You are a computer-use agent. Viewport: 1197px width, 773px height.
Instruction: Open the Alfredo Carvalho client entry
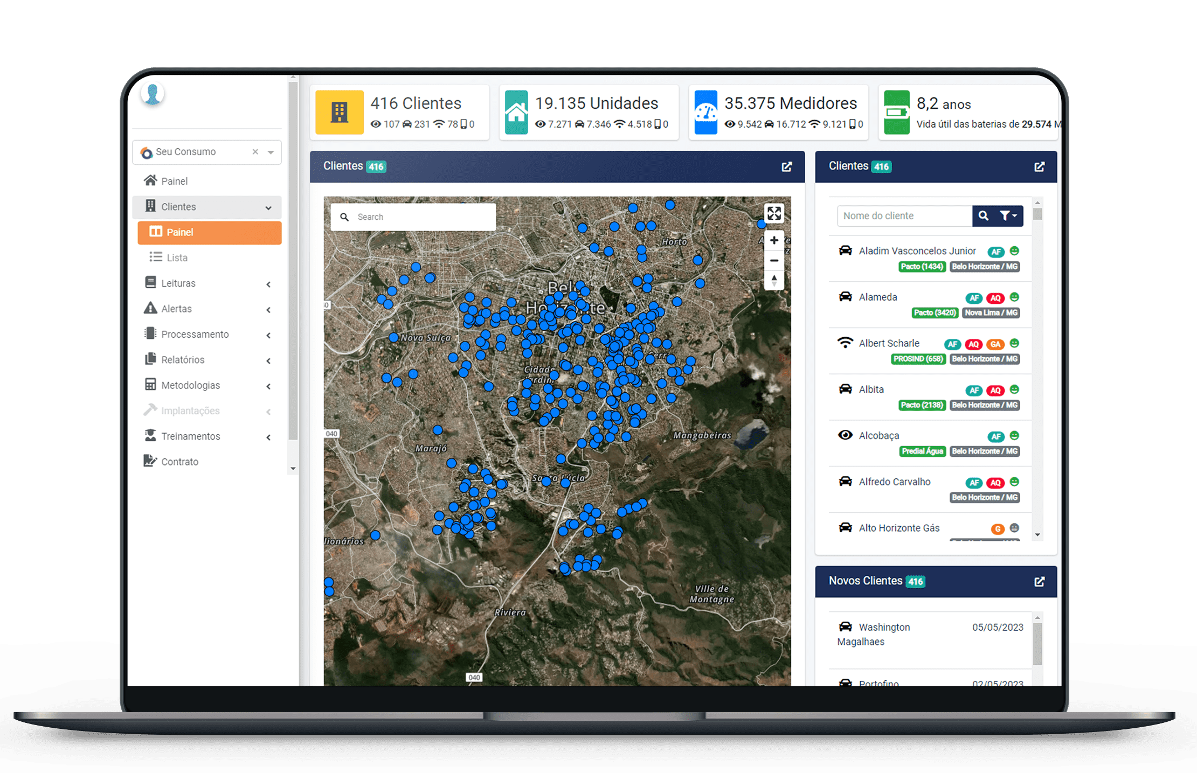[x=930, y=490]
